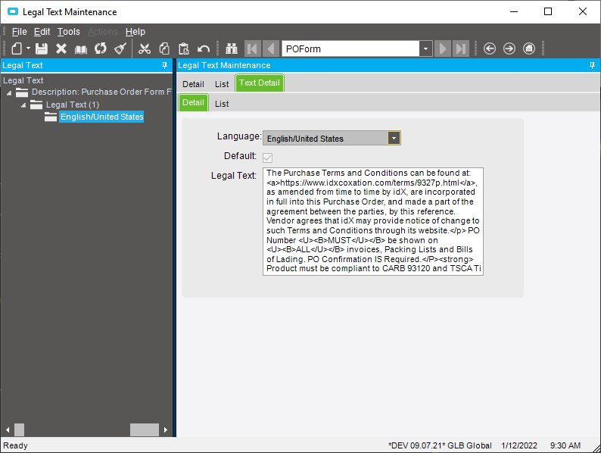Viewport: 601px width, 453px height.
Task: Click the Home circular icon
Action: pyautogui.click(x=529, y=48)
